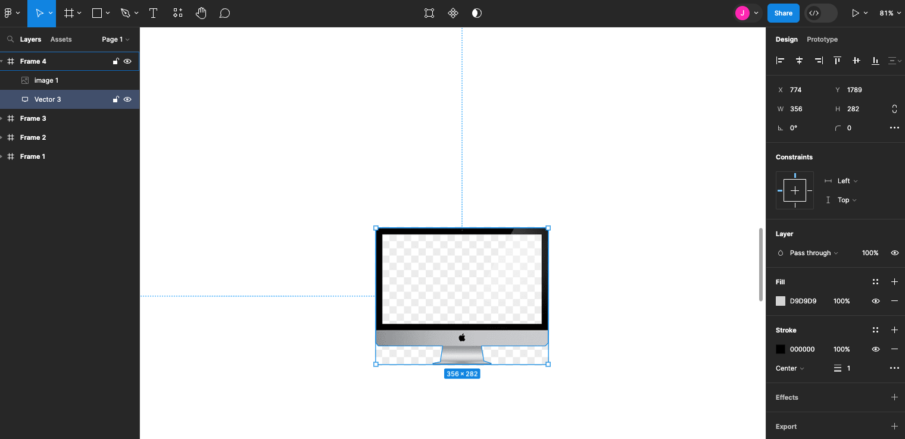Toggle Dev Mode switch
This screenshot has height=439, width=905.
click(x=821, y=13)
